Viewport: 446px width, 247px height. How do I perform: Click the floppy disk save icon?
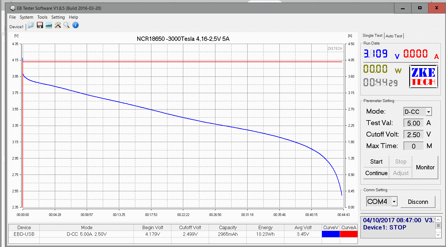(40, 25)
